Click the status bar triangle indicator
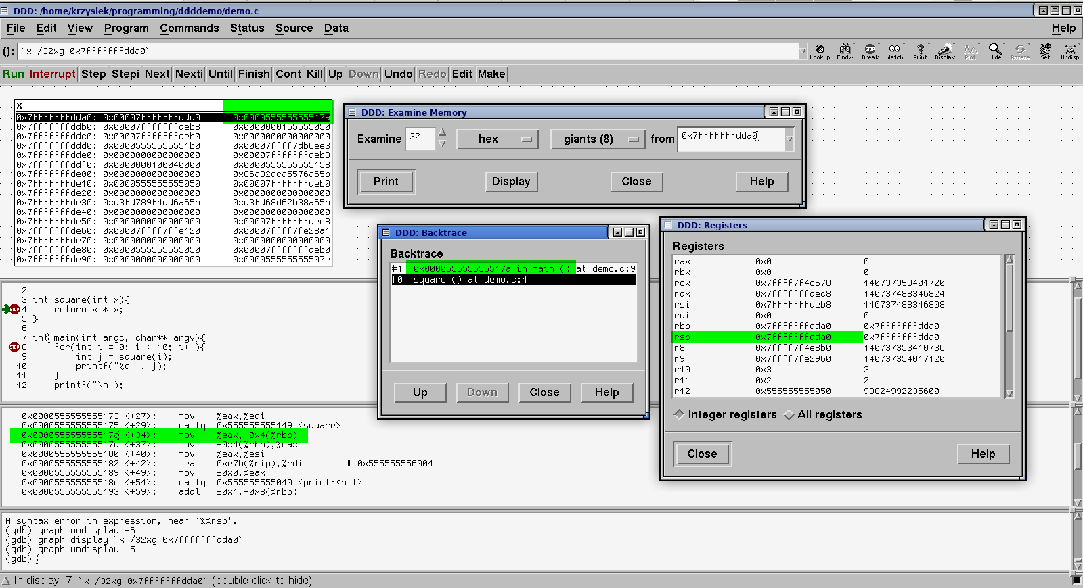 (x=6, y=581)
